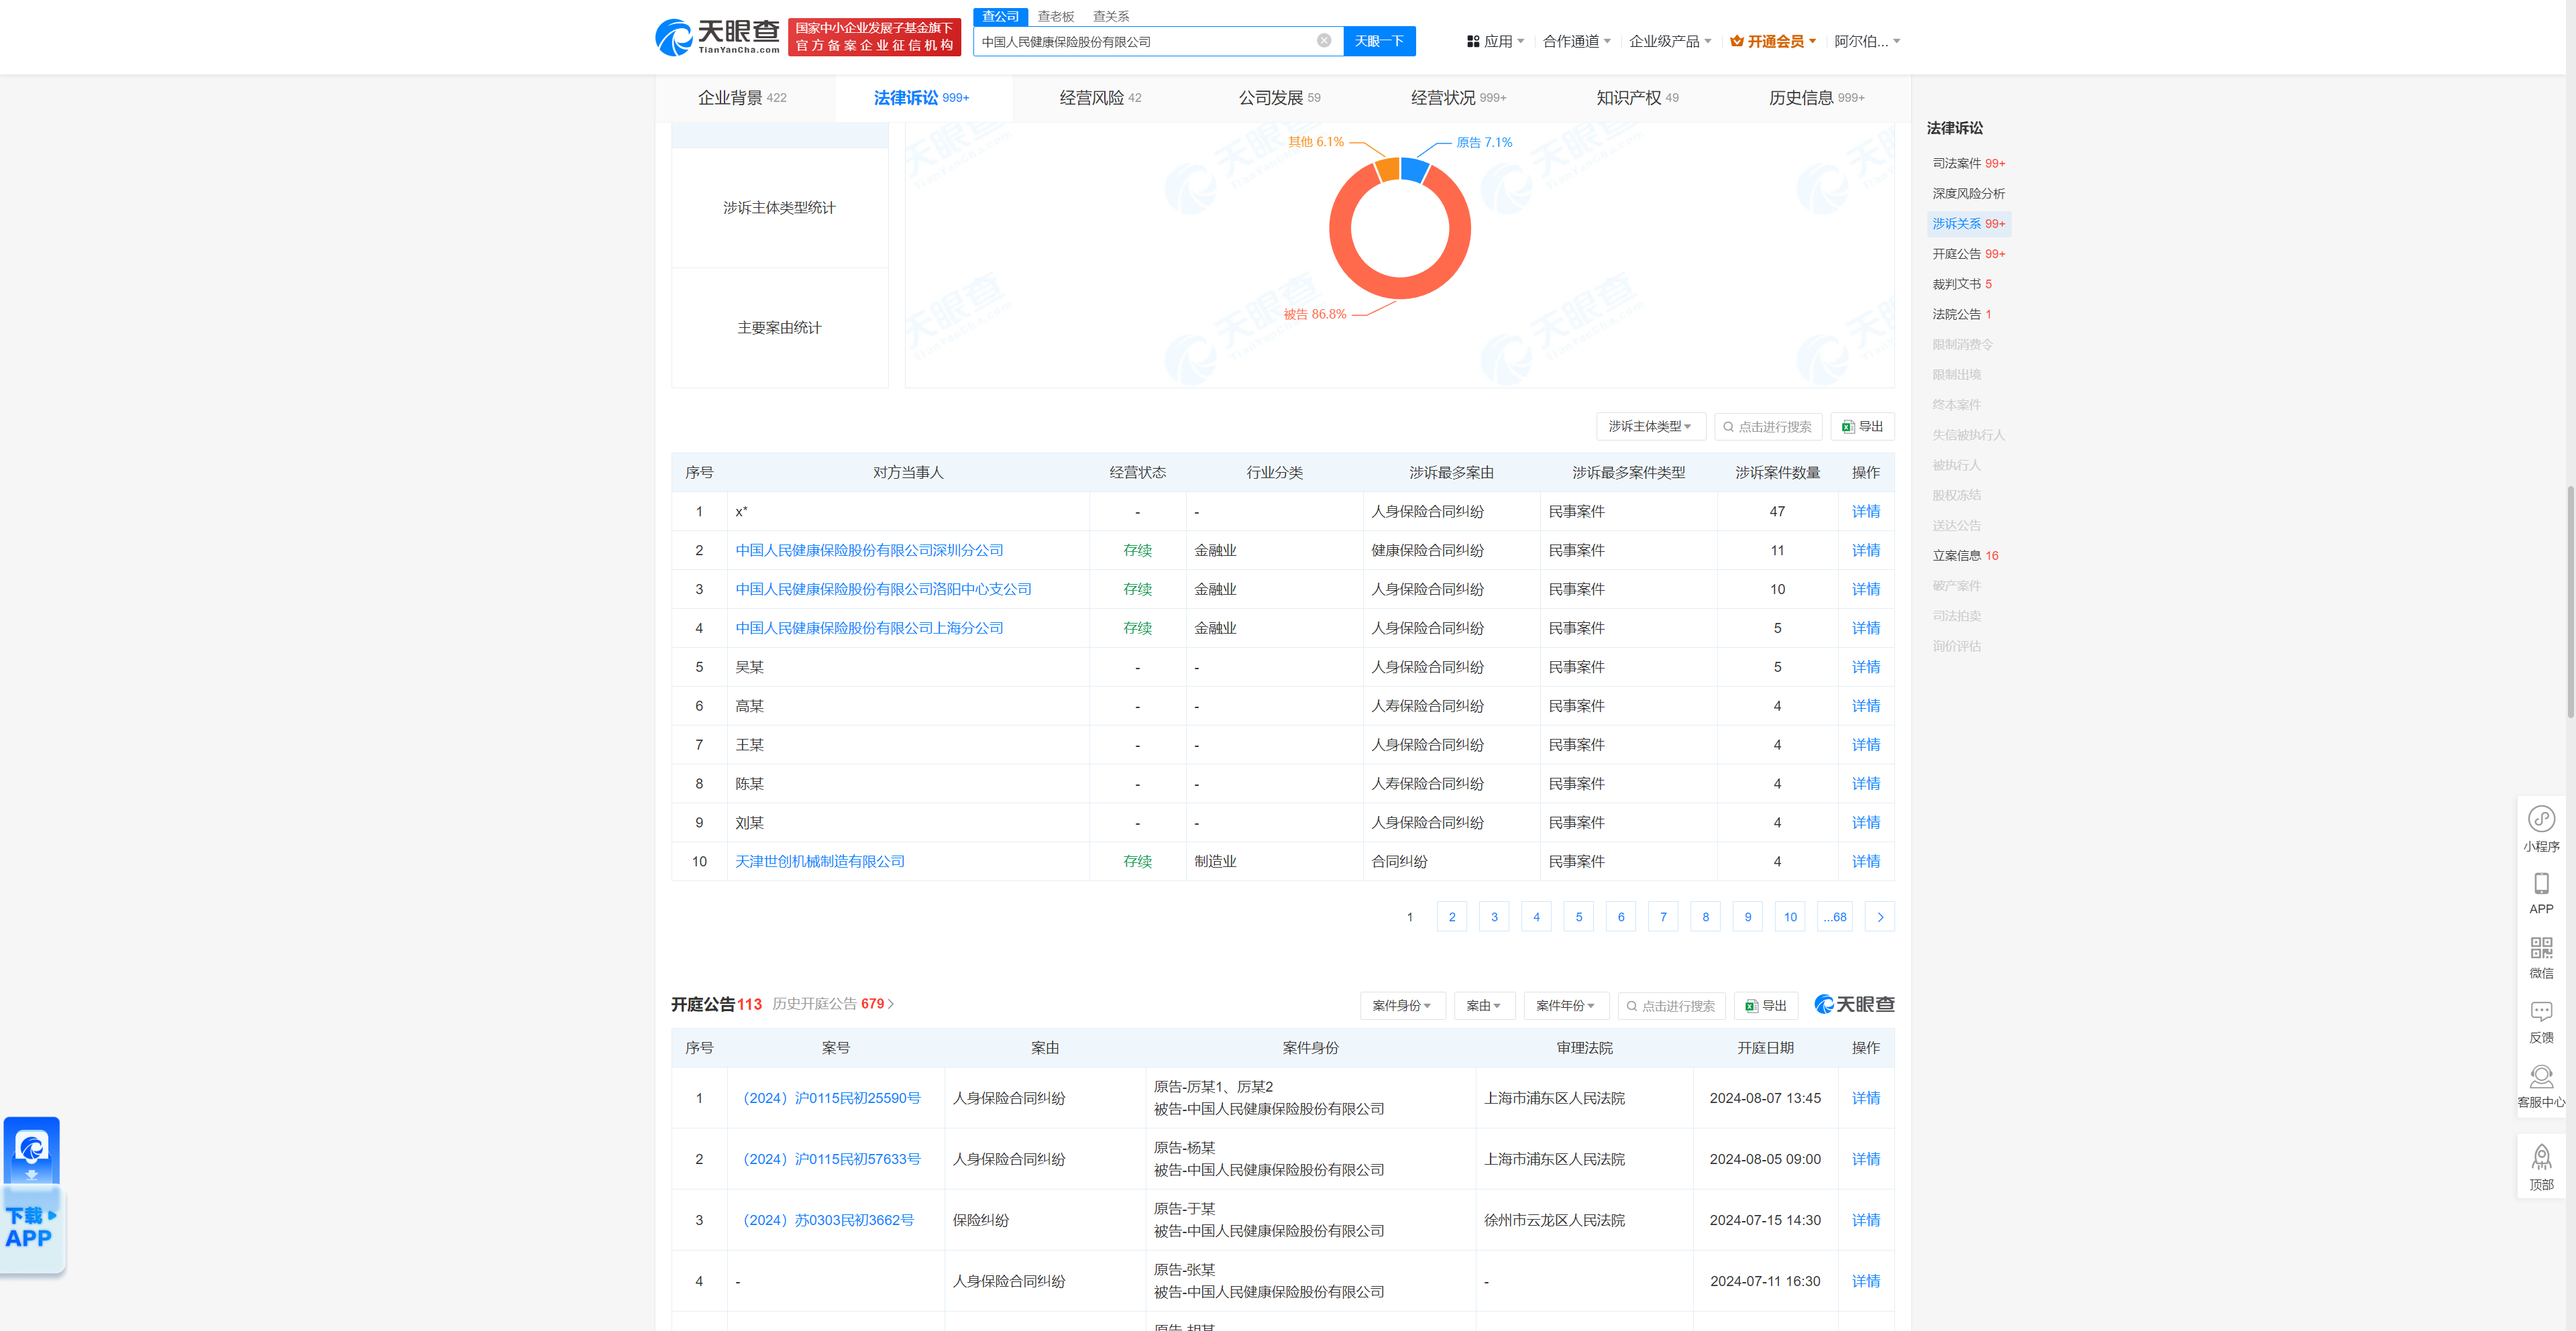Click the back-to-top (顶部) rocket icon
The width and height of the screenshot is (2576, 1331).
coord(2541,1159)
